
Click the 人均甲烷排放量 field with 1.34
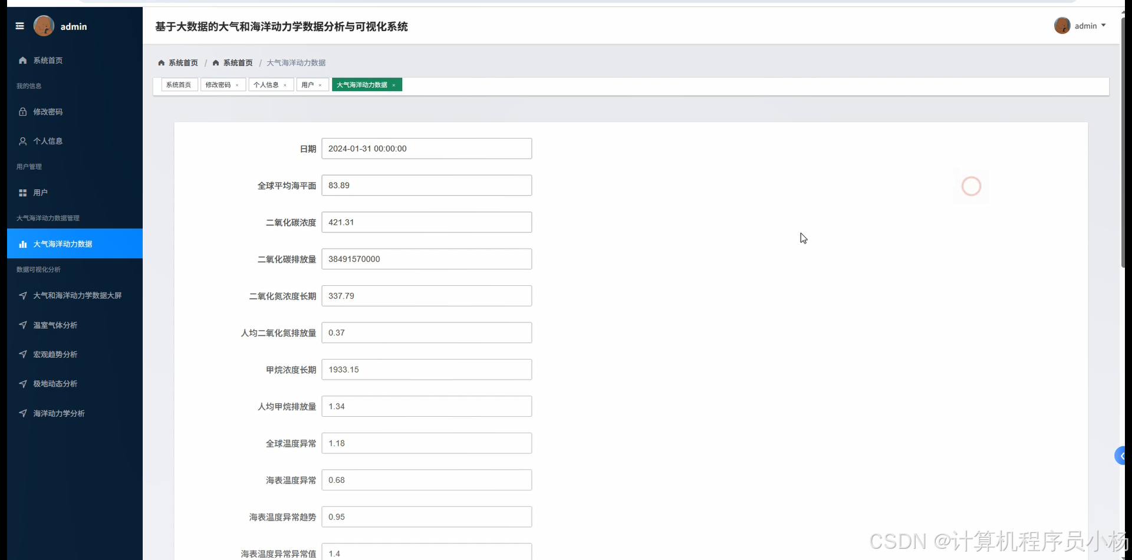click(x=427, y=406)
